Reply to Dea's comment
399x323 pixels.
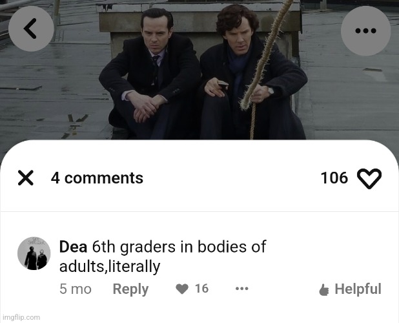pos(130,289)
